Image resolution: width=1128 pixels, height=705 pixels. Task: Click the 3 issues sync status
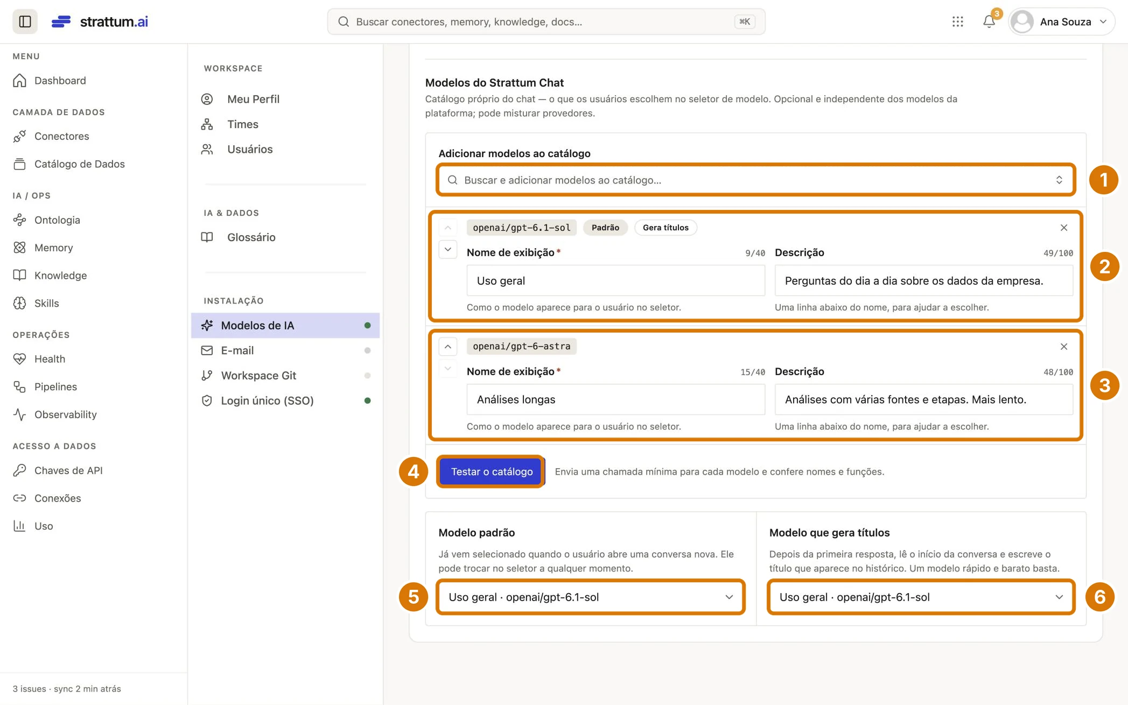click(67, 689)
